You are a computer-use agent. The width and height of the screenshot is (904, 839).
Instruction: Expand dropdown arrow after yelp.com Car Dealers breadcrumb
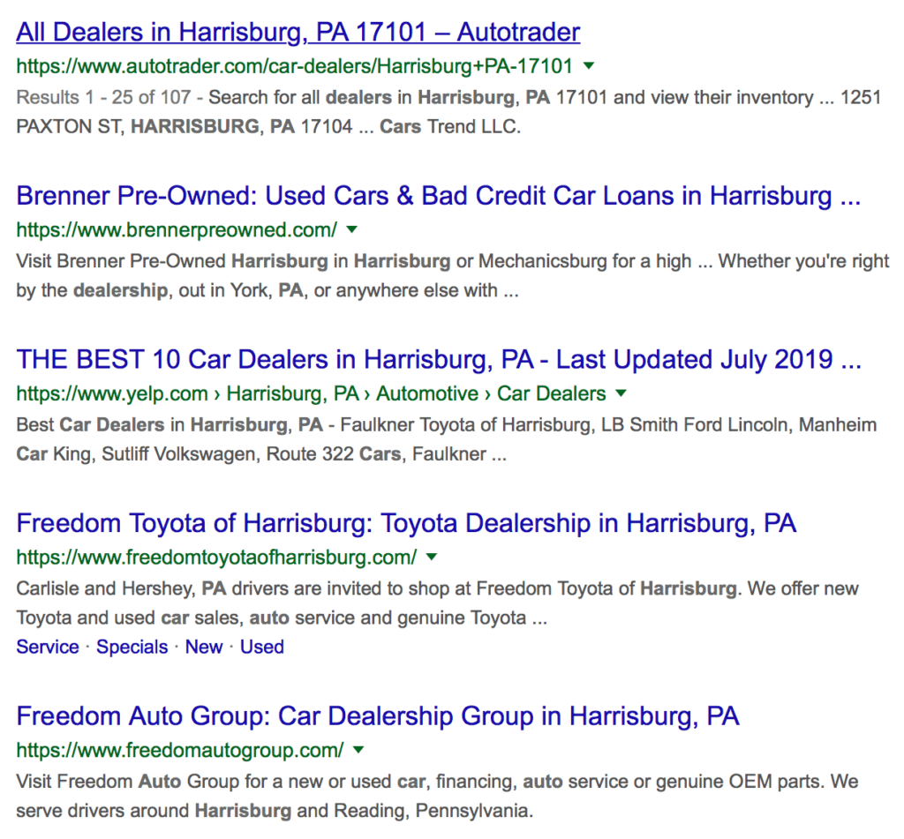[621, 393]
